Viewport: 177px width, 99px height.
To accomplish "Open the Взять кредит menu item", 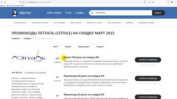I will tap(54, 13).
